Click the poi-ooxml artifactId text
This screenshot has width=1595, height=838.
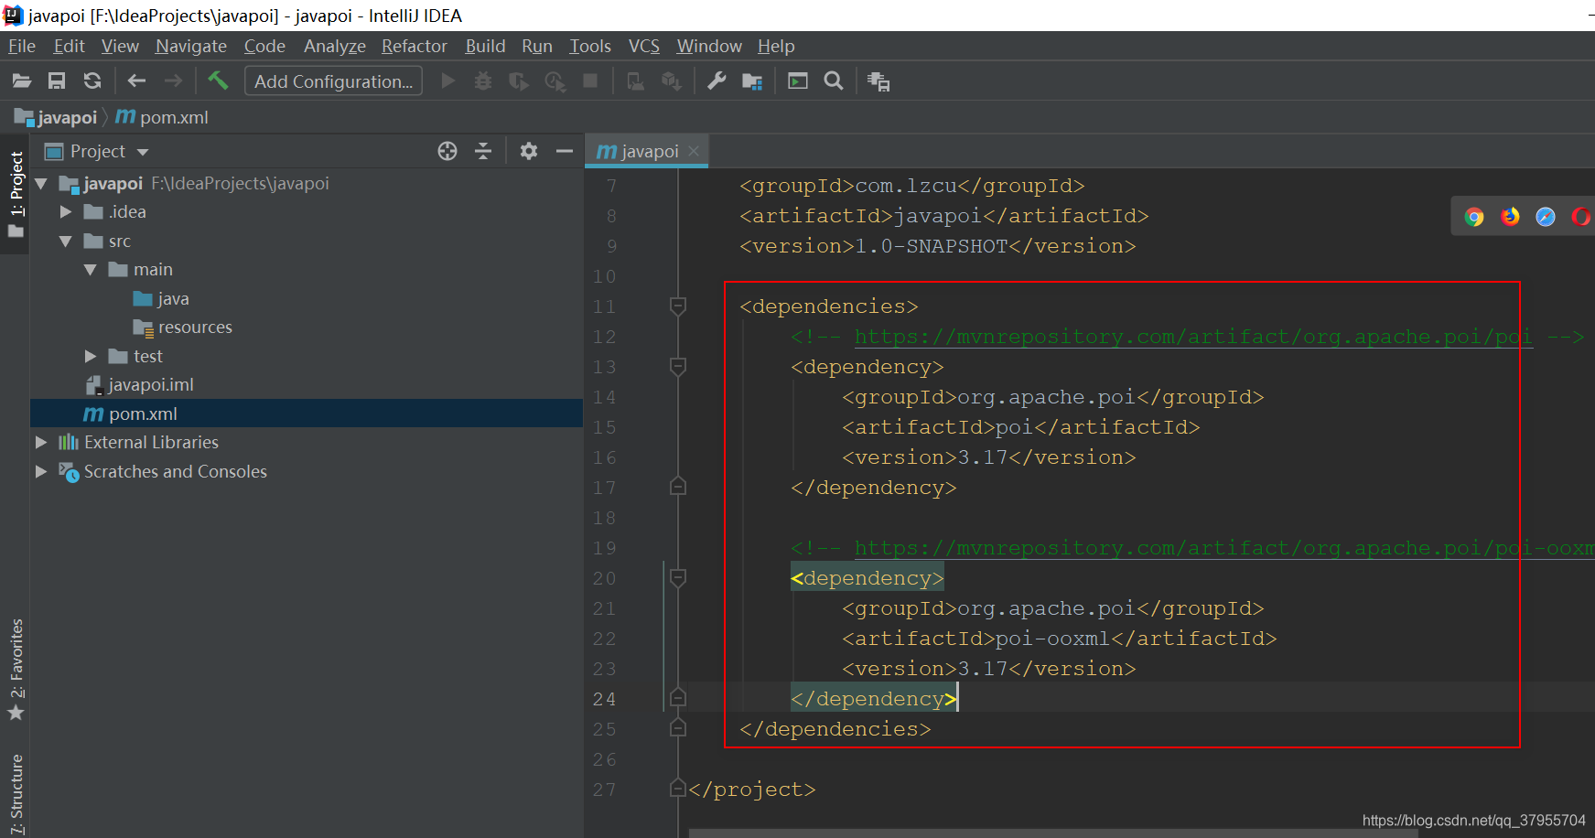tap(1051, 639)
